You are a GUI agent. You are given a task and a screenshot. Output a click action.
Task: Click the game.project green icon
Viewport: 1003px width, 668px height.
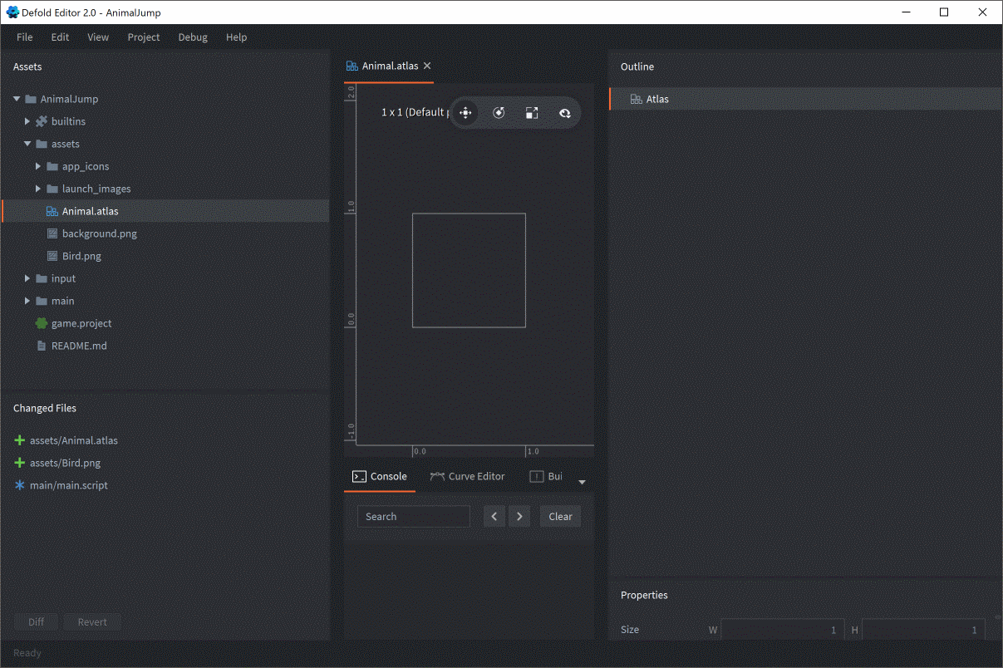[x=41, y=323]
